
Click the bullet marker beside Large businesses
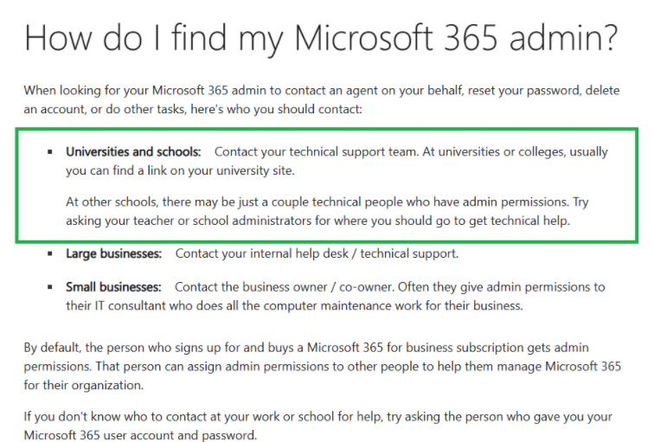pos(50,253)
